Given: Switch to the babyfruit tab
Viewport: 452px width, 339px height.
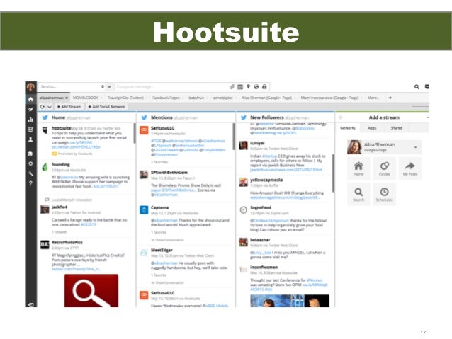Looking at the screenshot, I should [196, 98].
